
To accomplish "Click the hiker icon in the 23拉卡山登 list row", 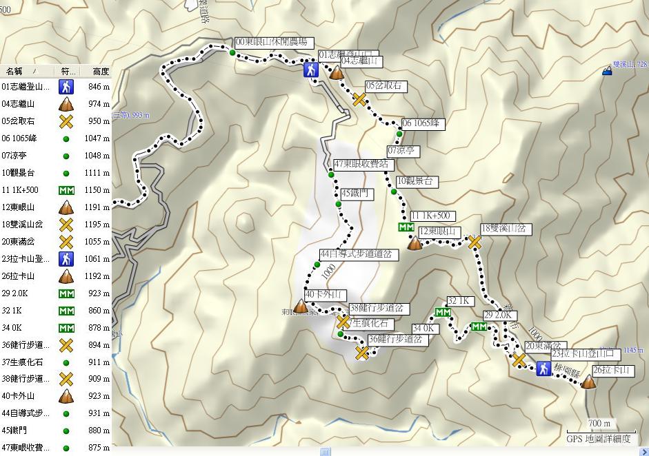I will click(66, 259).
